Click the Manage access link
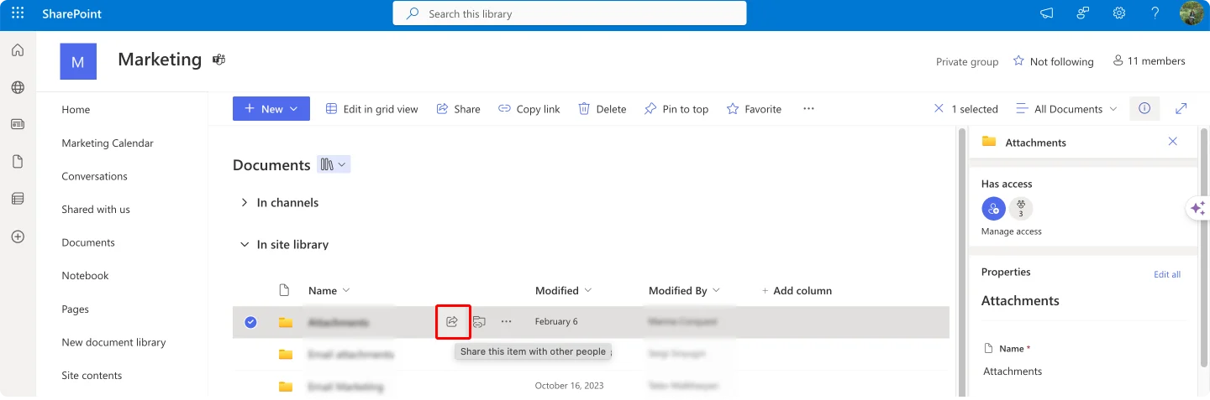Screen dimensions: 1210x400 [x=1011, y=231]
